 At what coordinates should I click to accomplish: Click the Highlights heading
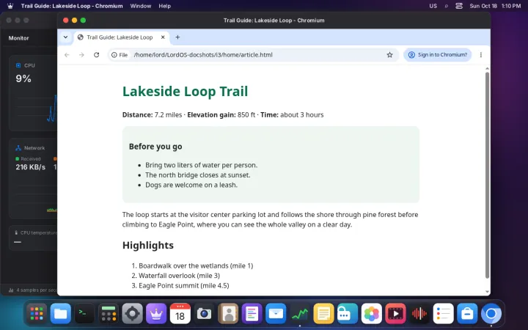(x=148, y=245)
